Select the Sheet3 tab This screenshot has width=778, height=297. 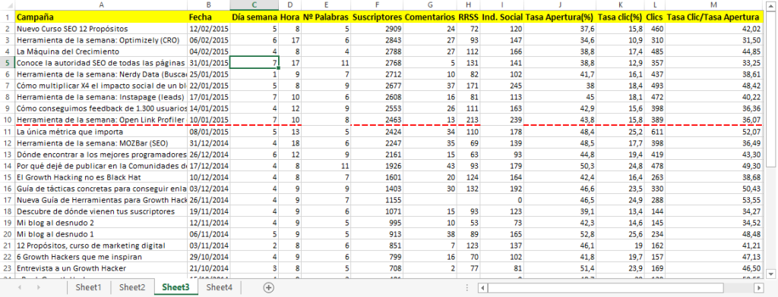tap(176, 287)
